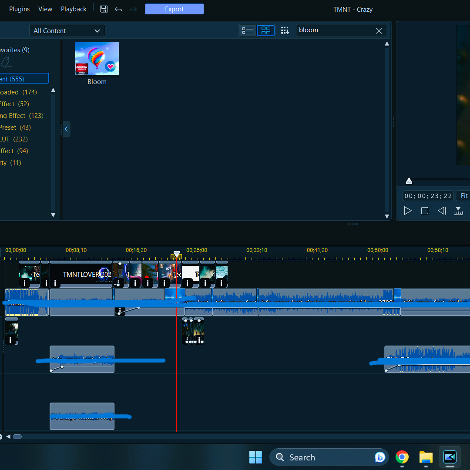
Task: Open the Fit zoom dropdown
Action: point(464,196)
